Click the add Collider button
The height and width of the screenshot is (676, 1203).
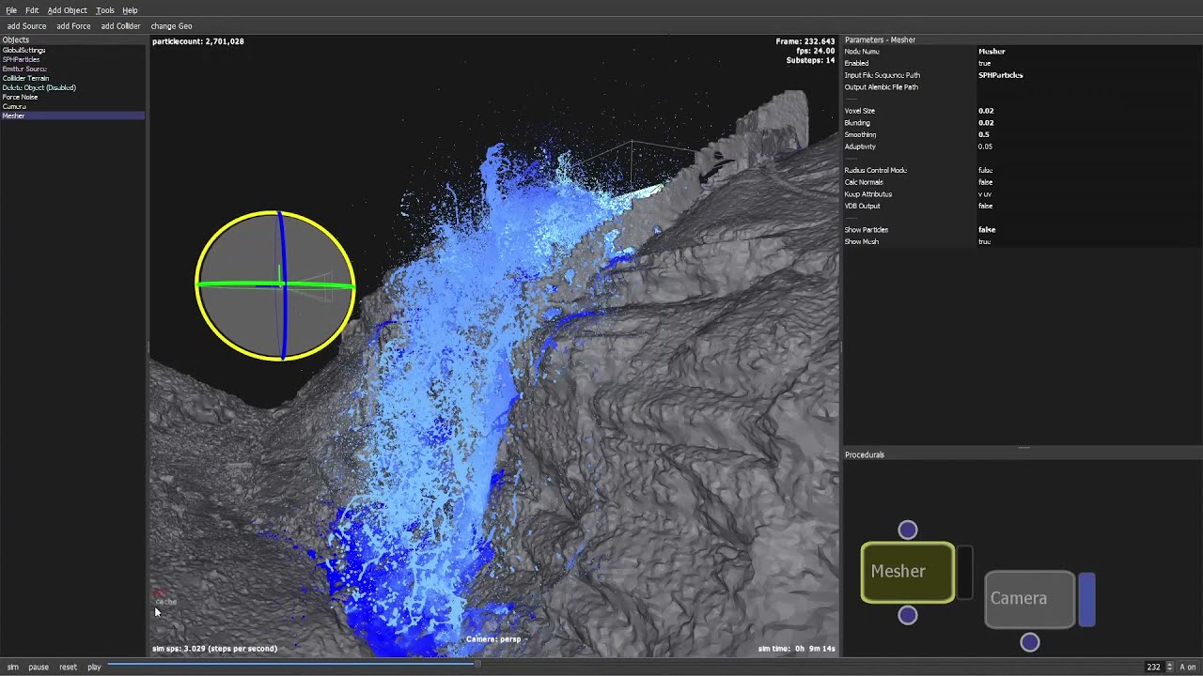click(x=120, y=26)
